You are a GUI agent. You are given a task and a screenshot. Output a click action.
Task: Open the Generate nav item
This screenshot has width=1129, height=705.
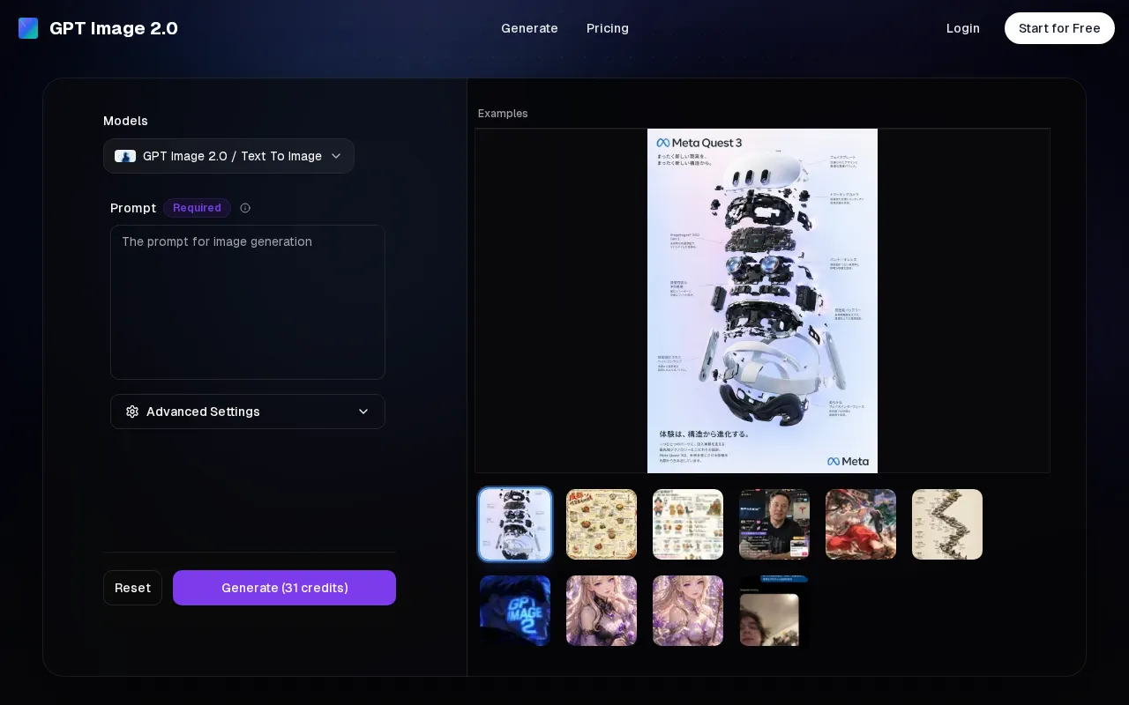529,28
